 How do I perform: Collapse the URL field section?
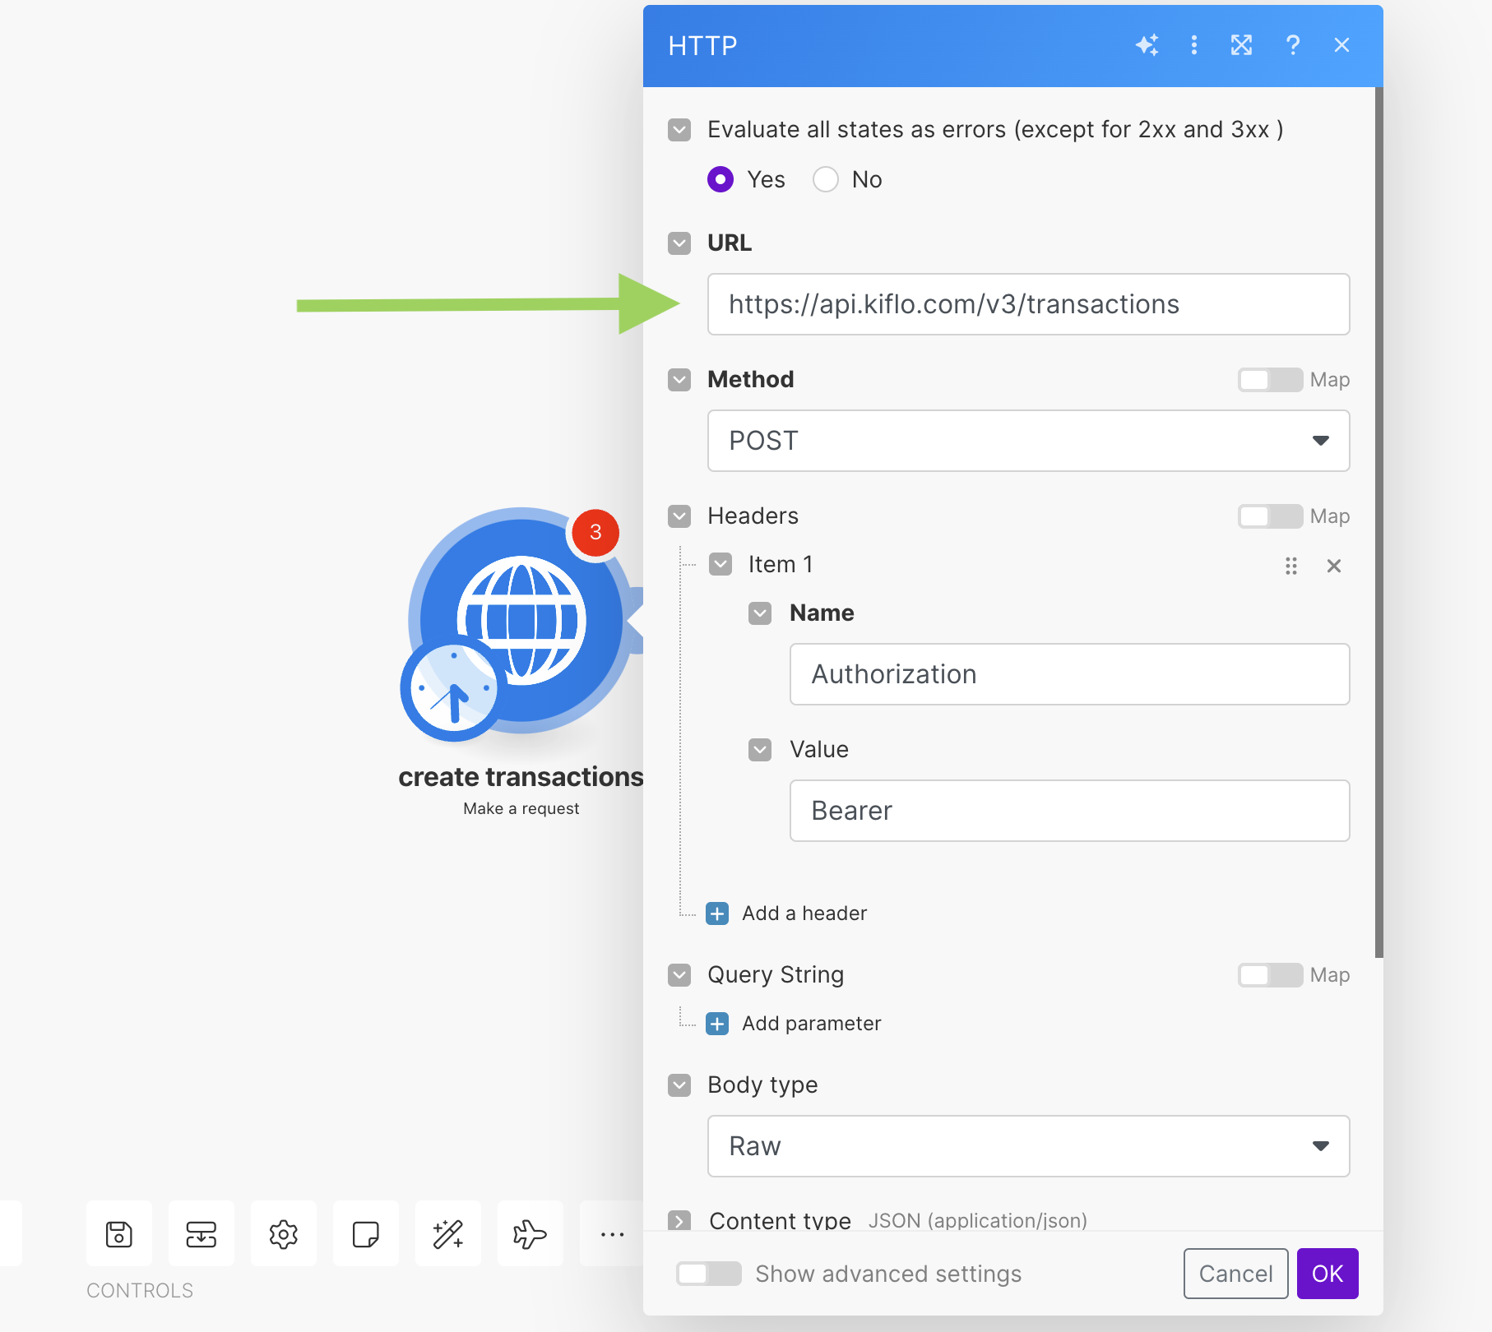(x=679, y=243)
